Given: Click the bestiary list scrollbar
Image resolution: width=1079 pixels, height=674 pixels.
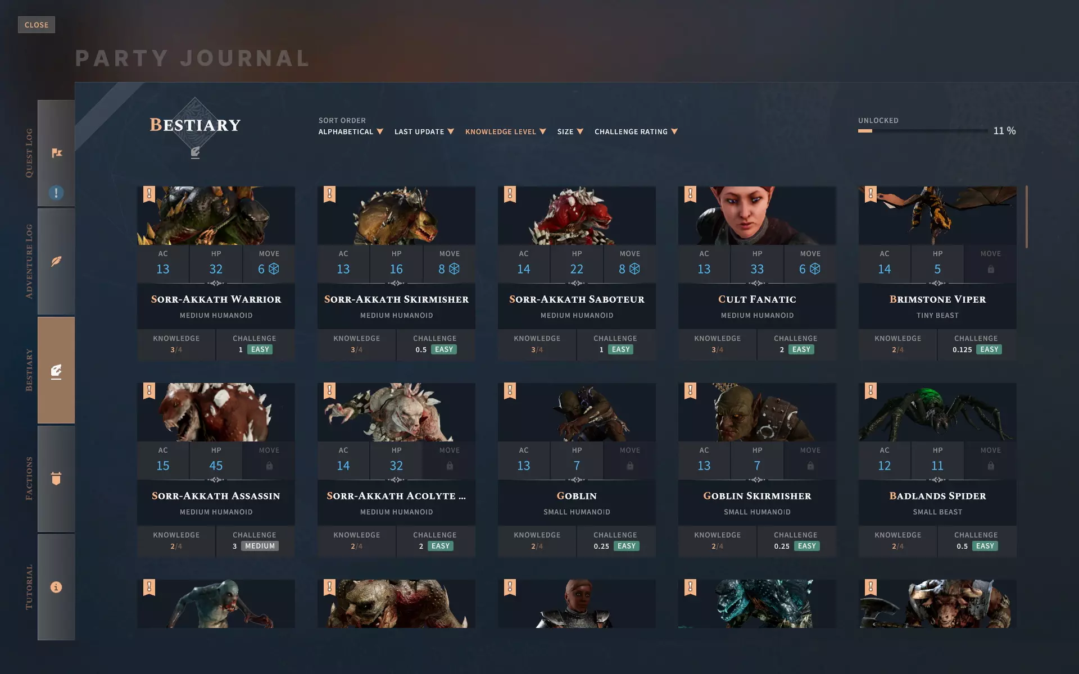Looking at the screenshot, I should (1027, 217).
